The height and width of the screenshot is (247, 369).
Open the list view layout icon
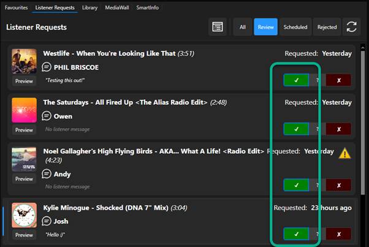tap(217, 27)
